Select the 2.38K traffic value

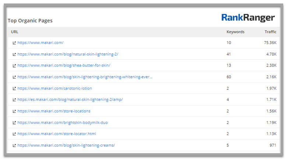coord(271,65)
